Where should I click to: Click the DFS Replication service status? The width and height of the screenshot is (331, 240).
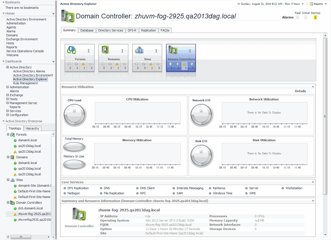click(x=78, y=188)
